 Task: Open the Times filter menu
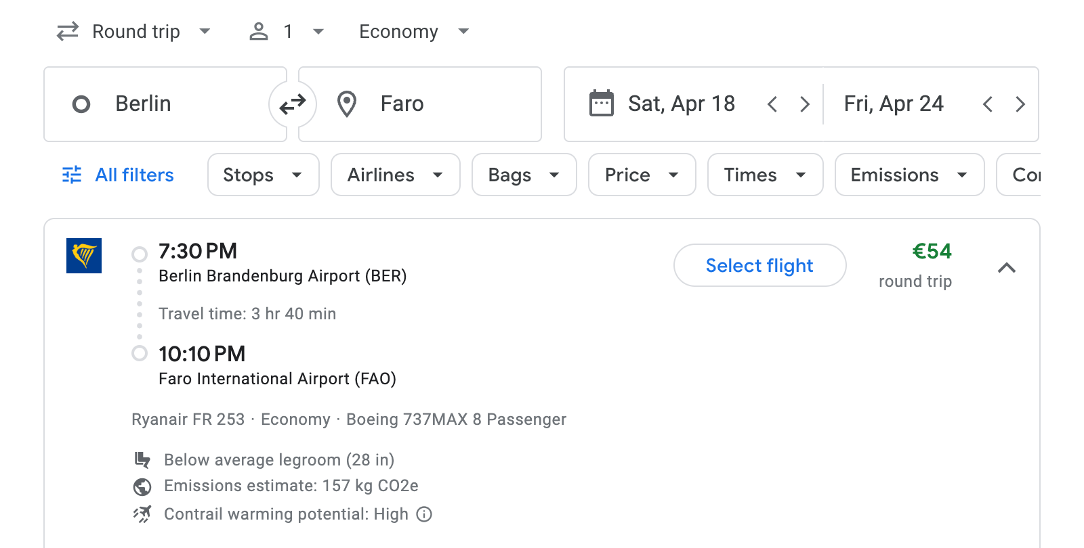(x=764, y=175)
